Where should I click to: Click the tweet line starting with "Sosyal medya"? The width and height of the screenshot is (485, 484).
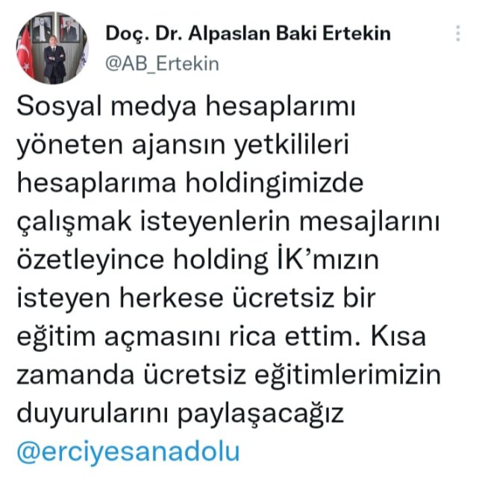click(x=186, y=107)
